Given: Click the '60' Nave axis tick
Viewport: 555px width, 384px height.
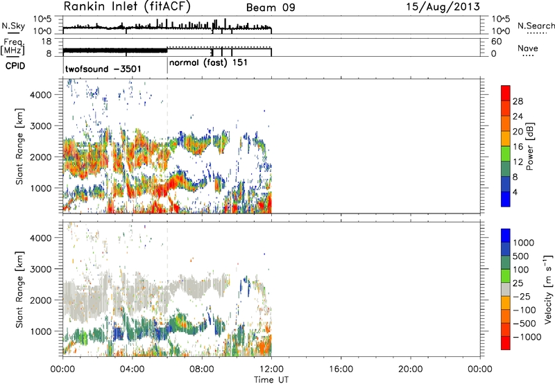Looking at the screenshot, I should click(x=497, y=42).
